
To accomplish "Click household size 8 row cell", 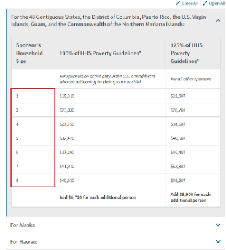I will point(33,180).
